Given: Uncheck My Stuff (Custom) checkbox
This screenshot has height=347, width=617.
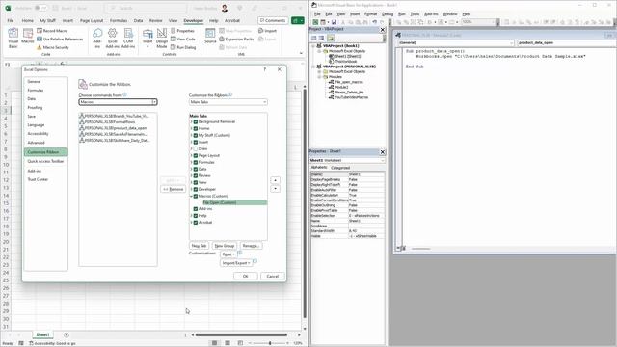Looking at the screenshot, I should point(196,135).
